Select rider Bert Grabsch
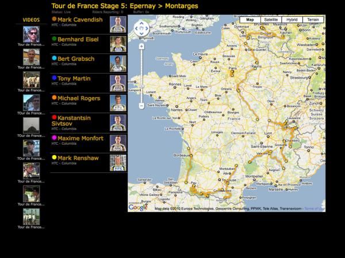This screenshot has height=258, width=345. (76, 59)
